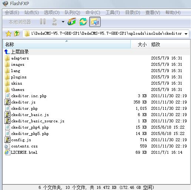Open the path history dropdown arrow

(186, 34)
